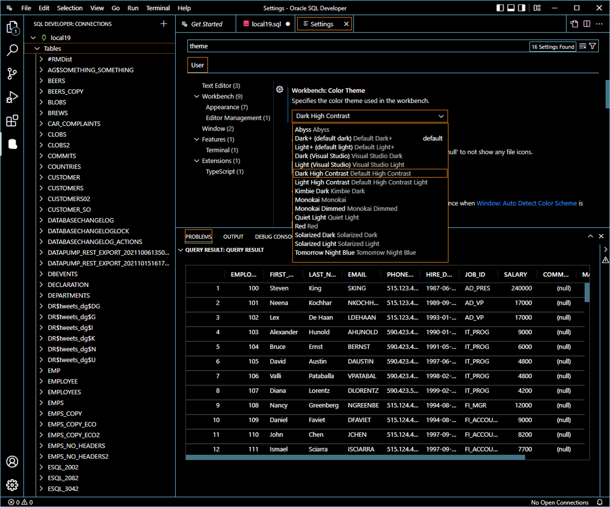The height and width of the screenshot is (507, 610).
Task: Open Appearance settings category
Action: [x=227, y=107]
